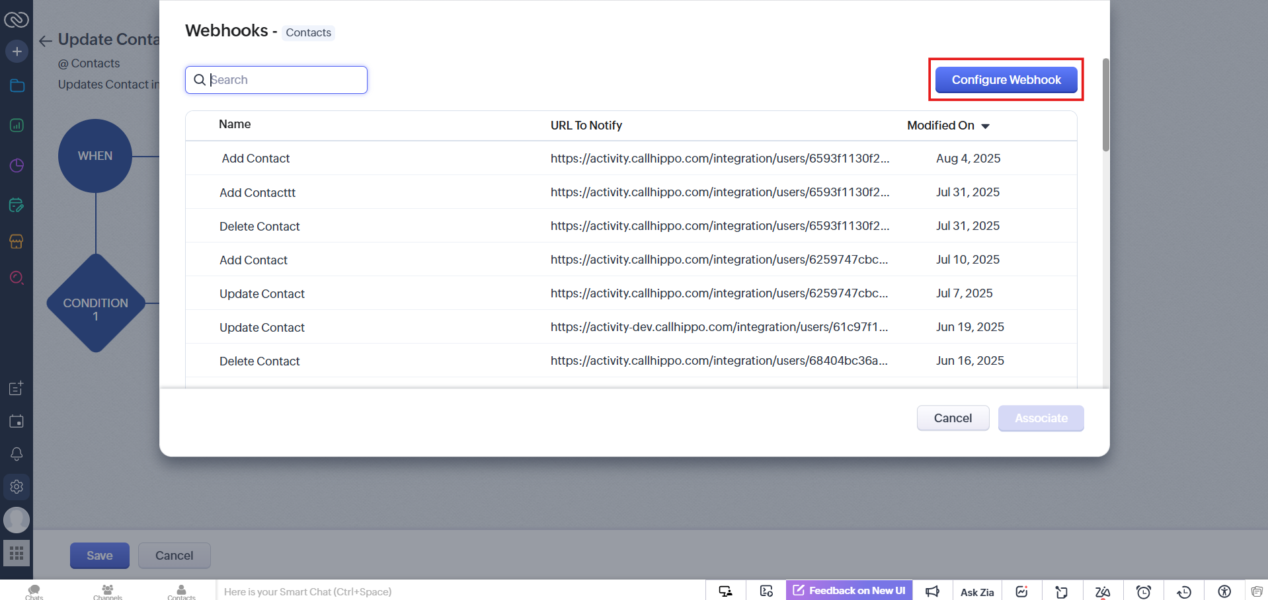The width and height of the screenshot is (1268, 600).
Task: Click the Webhooks dialog vertical scrollbar
Action: (1105, 104)
